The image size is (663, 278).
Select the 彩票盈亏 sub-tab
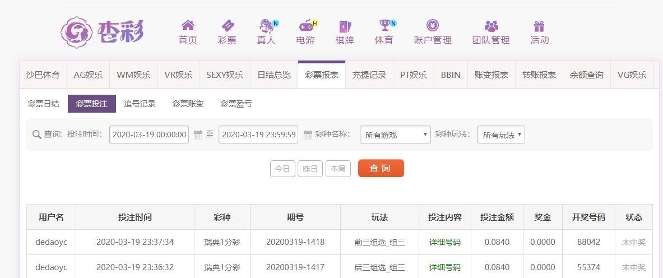click(x=236, y=104)
